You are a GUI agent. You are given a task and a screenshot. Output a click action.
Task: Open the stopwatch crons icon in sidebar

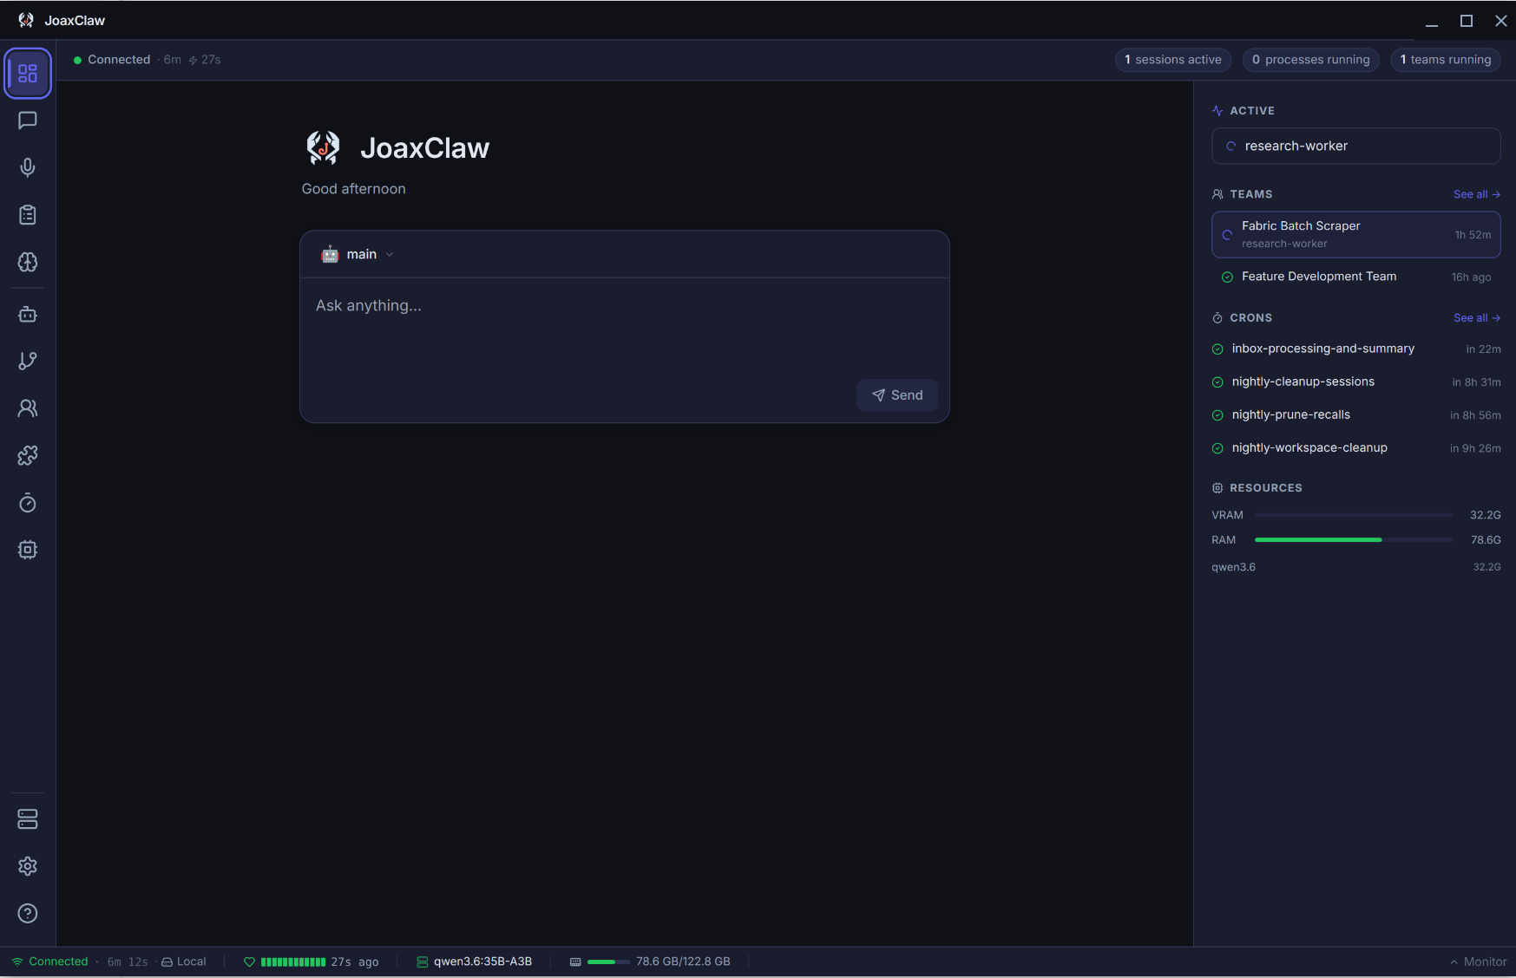click(28, 503)
